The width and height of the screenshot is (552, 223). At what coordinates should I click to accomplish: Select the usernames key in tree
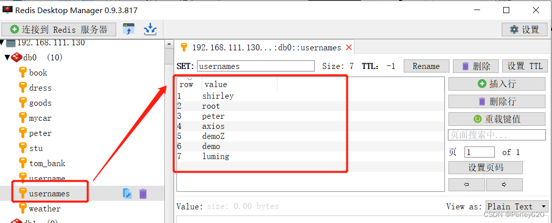[49, 194]
